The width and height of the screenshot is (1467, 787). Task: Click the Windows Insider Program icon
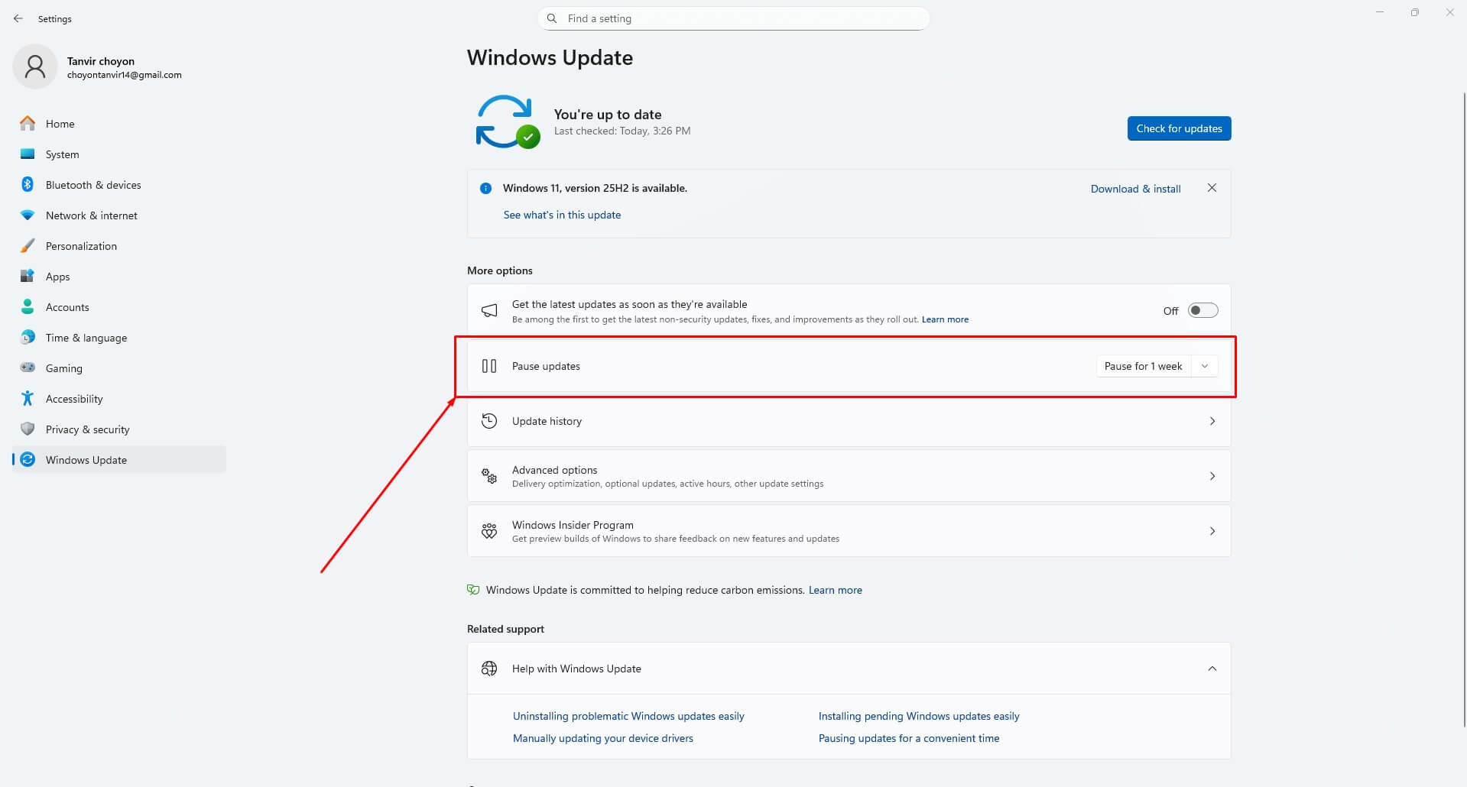tap(489, 531)
